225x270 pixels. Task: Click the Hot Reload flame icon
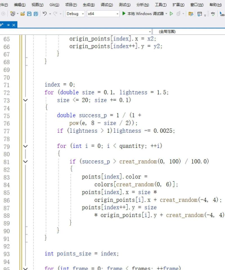pos(178,13)
